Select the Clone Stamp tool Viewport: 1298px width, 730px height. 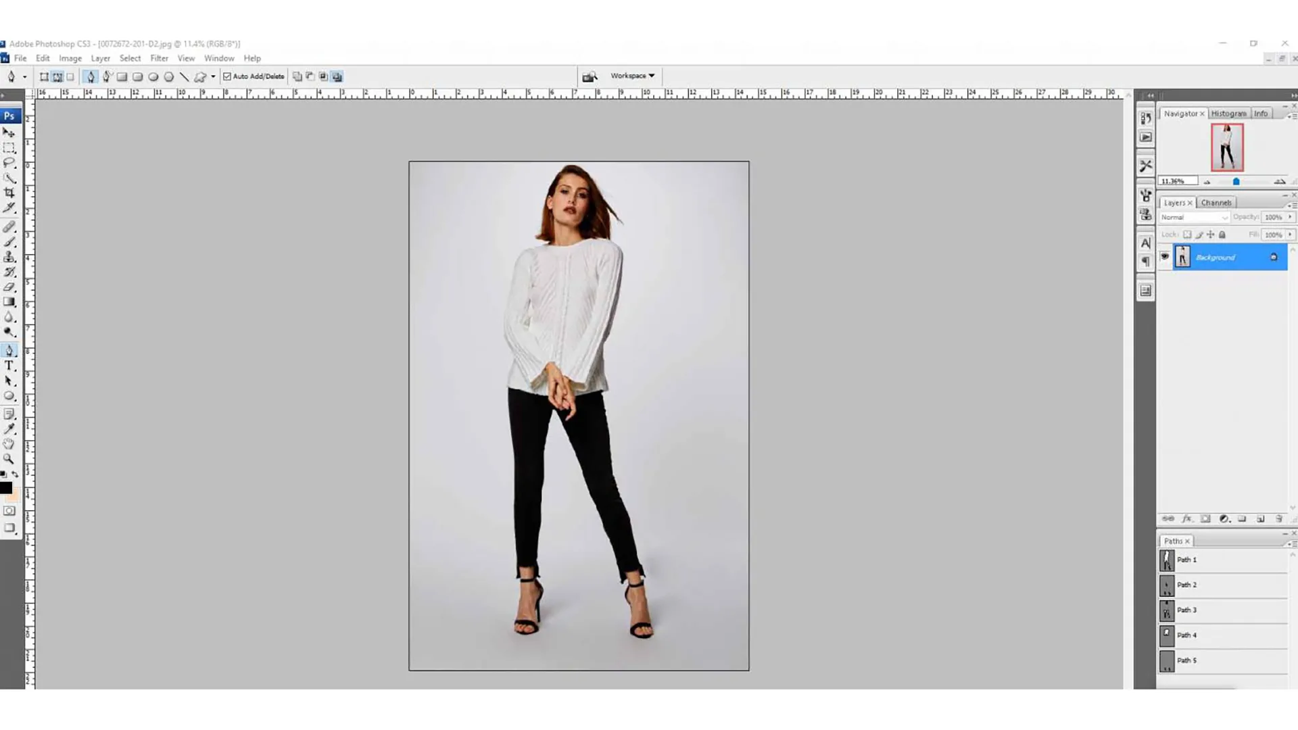9,257
